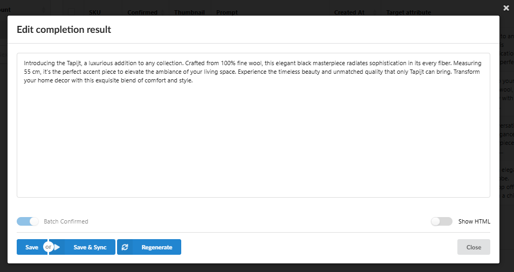Screen dimensions: 514x272
Task: Select the Thumbnail column header
Action: [189, 12]
